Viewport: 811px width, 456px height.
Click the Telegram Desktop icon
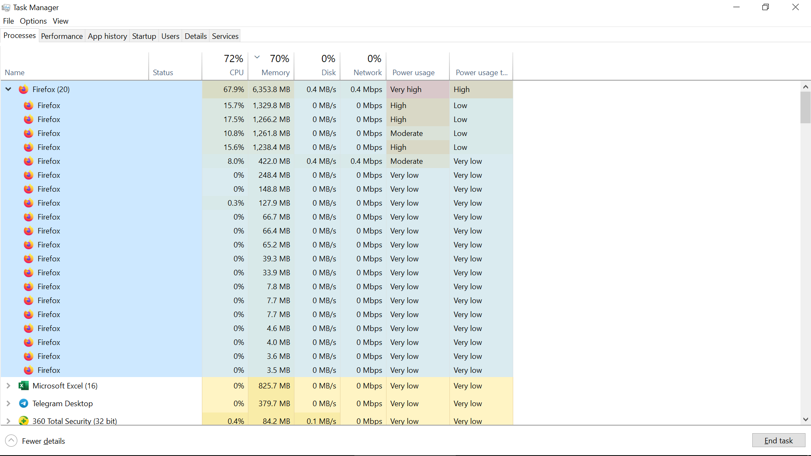(24, 404)
